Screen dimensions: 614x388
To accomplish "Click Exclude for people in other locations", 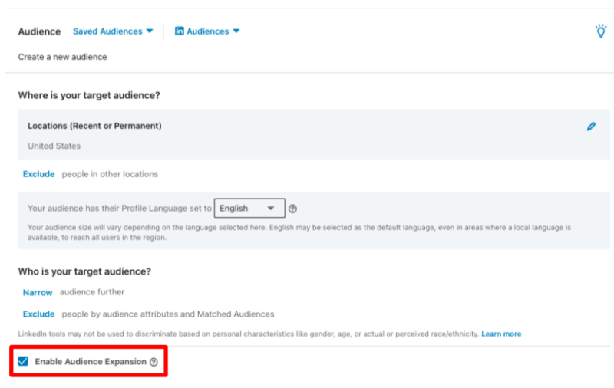I will pyautogui.click(x=38, y=174).
